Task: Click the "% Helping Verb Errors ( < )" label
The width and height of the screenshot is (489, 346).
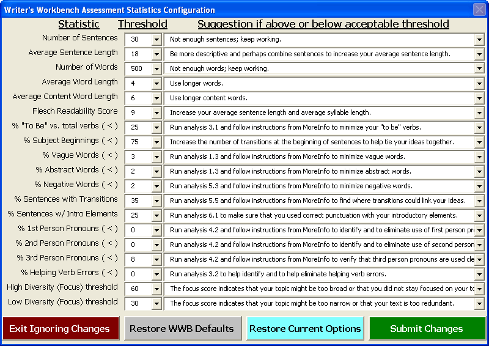Action: coord(69,273)
